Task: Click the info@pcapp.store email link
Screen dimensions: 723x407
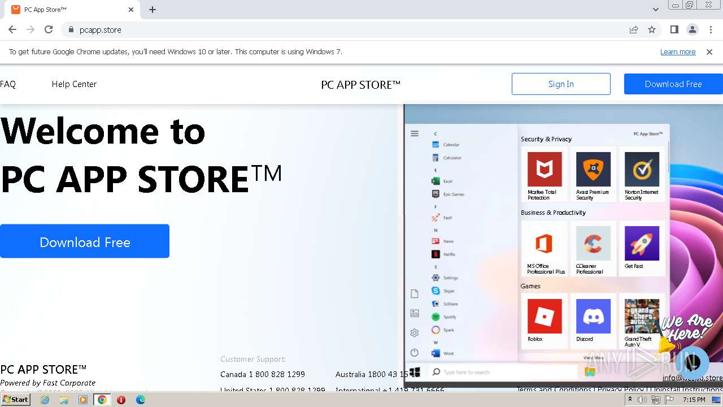Action: click(x=692, y=378)
